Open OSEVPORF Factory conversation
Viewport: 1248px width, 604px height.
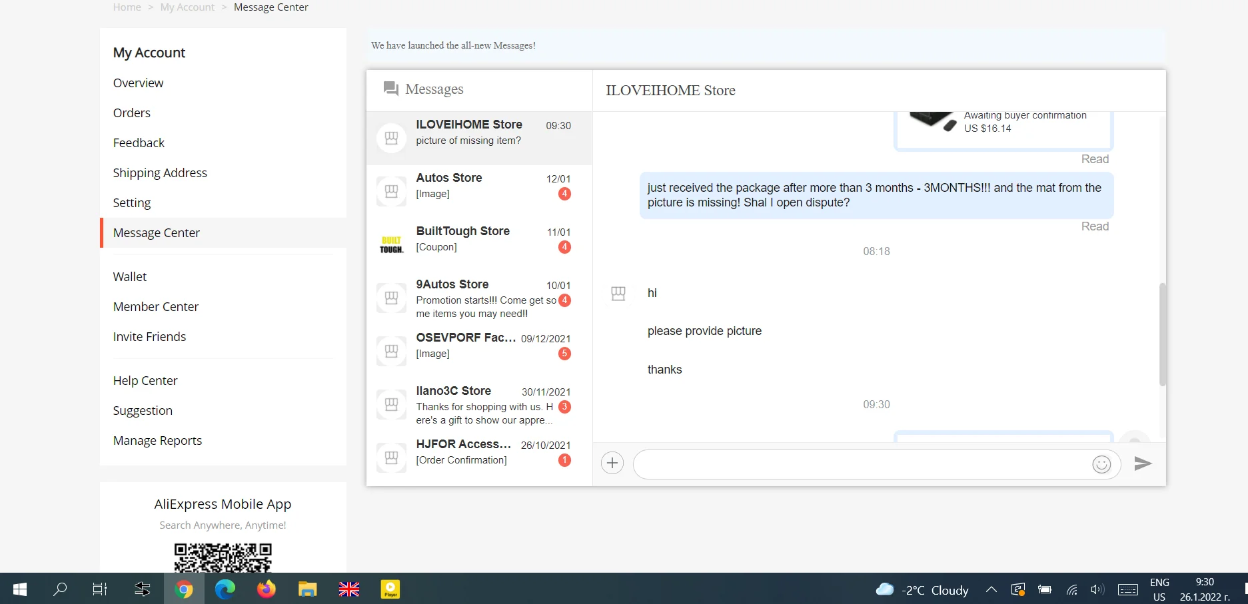click(x=479, y=352)
